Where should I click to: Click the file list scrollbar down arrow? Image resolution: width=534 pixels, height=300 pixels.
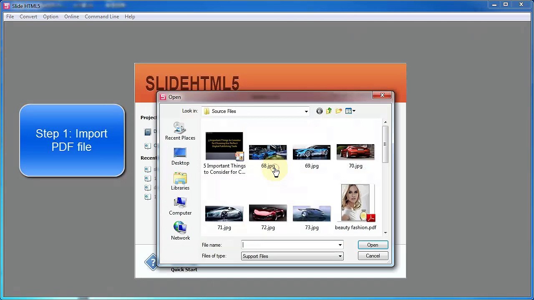(385, 232)
